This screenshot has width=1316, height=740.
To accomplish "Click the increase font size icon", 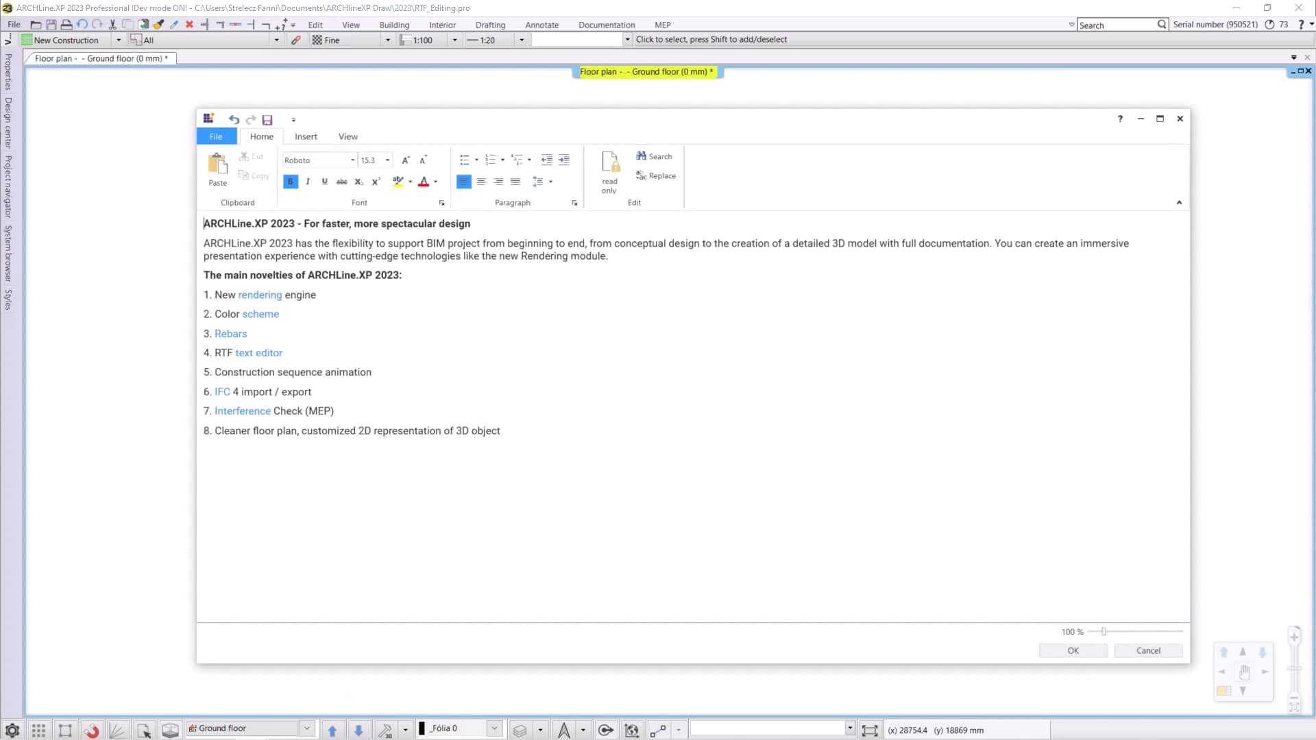I will 405,160.
